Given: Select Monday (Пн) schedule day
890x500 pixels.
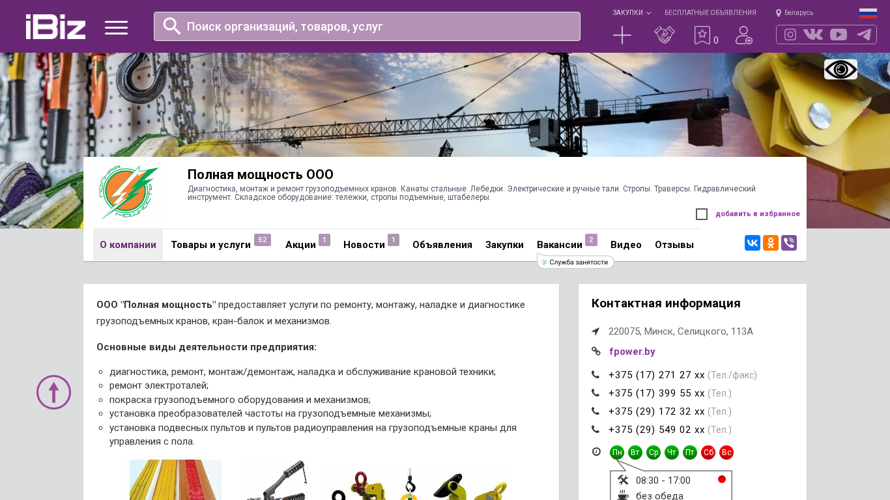Looking at the screenshot, I should pos(617,452).
